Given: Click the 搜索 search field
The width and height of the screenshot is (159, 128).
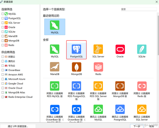Looking at the screenshot, I should [x=139, y=9].
